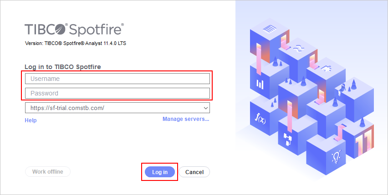Click the Work offline button
The image size is (388, 195).
click(48, 171)
